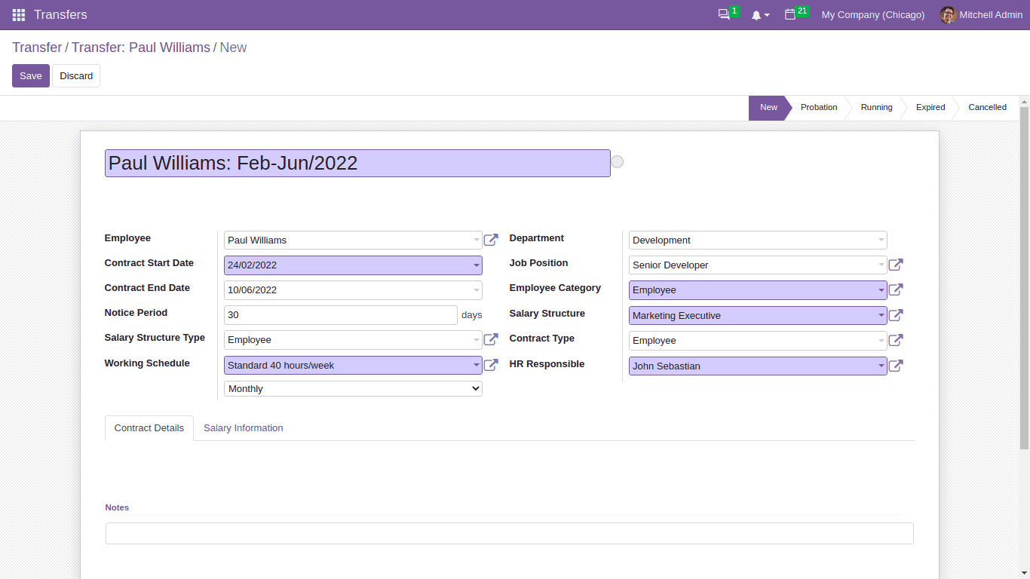
Task: Open the Working Schedule external link icon
Action: pyautogui.click(x=491, y=365)
